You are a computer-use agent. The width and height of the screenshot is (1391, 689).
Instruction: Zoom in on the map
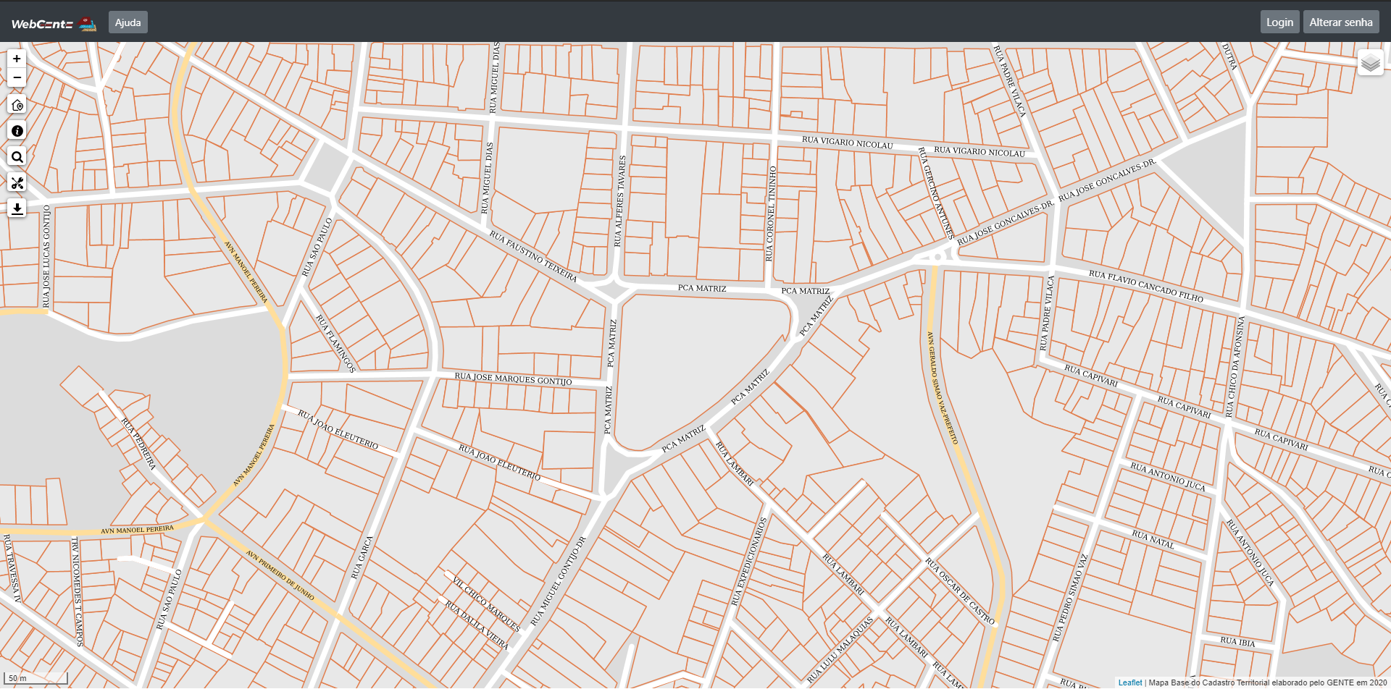17,59
